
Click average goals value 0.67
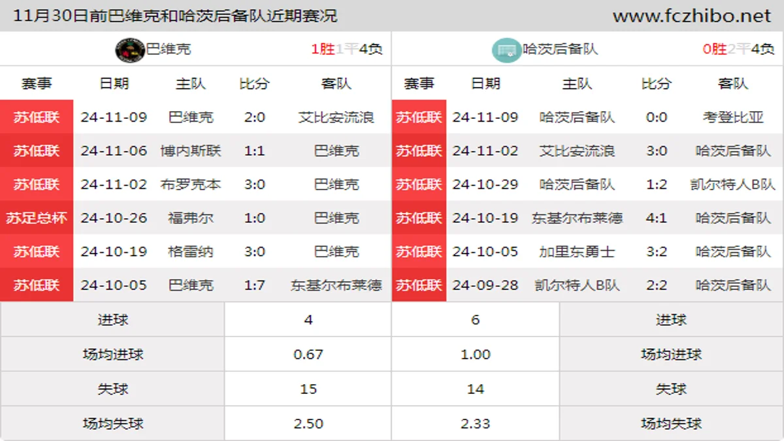pos(308,354)
